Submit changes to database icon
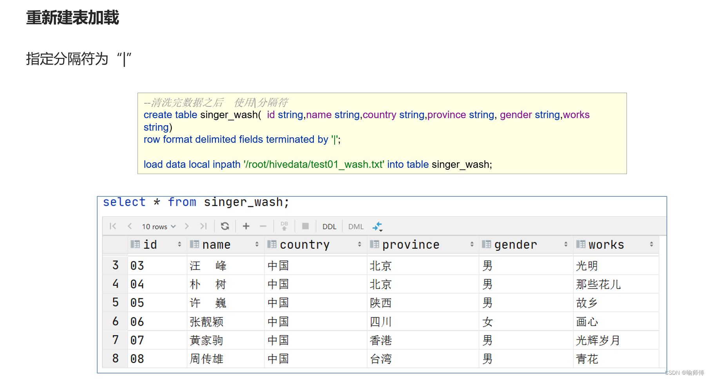This screenshot has height=379, width=710. tap(284, 226)
